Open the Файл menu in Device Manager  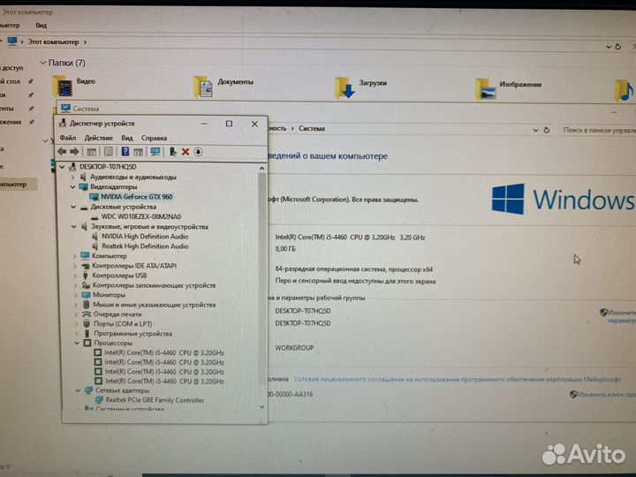[68, 138]
